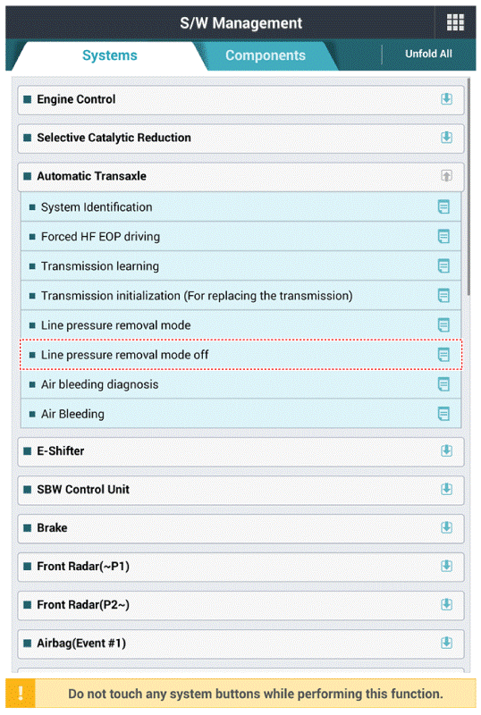This screenshot has width=481, height=715.
Task: Collapse Automatic Transaxle with the up arrow
Action: click(446, 175)
